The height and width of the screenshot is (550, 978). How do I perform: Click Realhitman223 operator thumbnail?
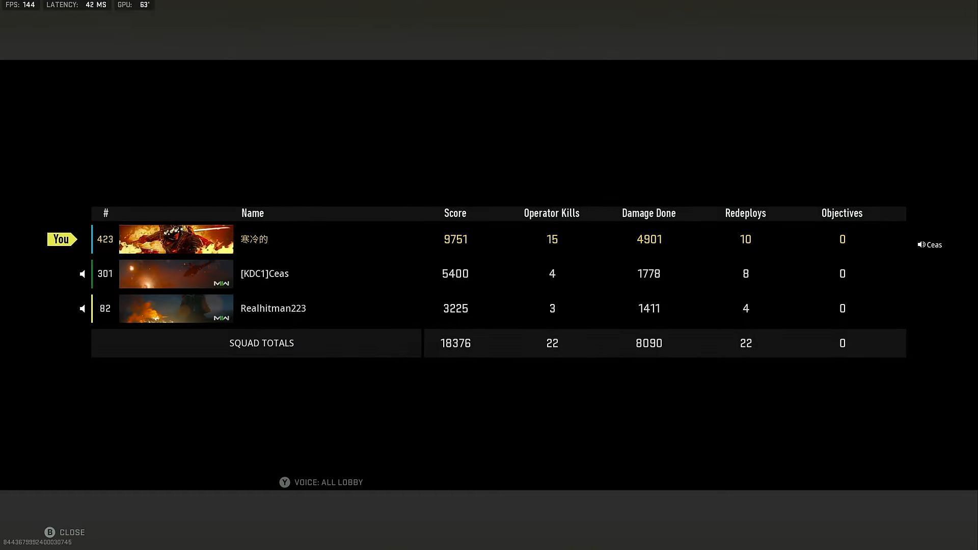(176, 308)
